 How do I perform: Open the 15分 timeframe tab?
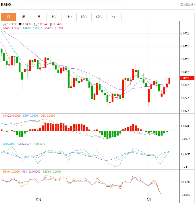point(69,17)
